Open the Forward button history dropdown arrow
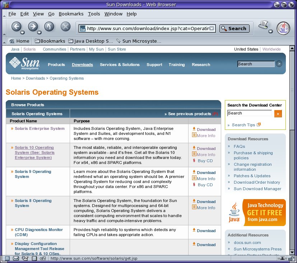This screenshot has width=297, height=263. pos(39,32)
